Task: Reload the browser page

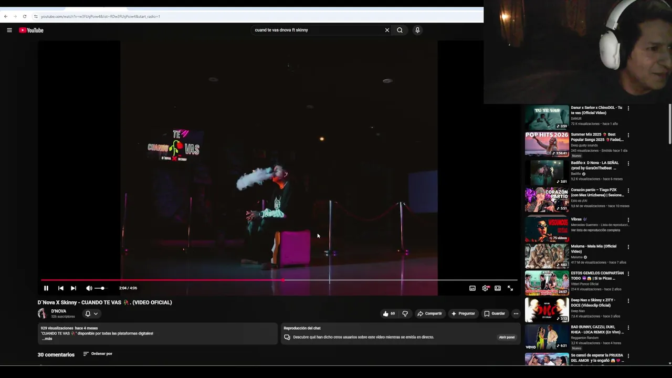Action: [x=24, y=16]
